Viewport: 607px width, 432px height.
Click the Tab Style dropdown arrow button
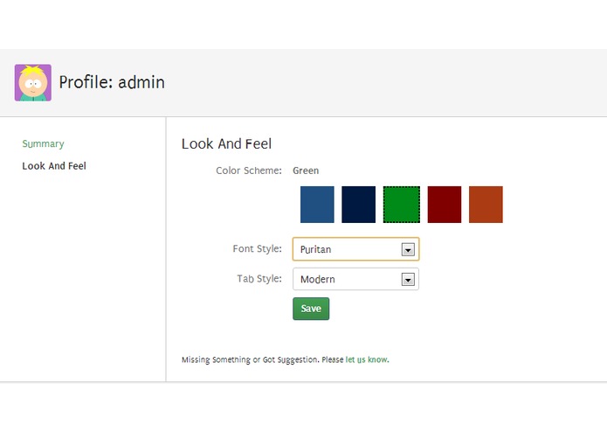pyautogui.click(x=408, y=279)
